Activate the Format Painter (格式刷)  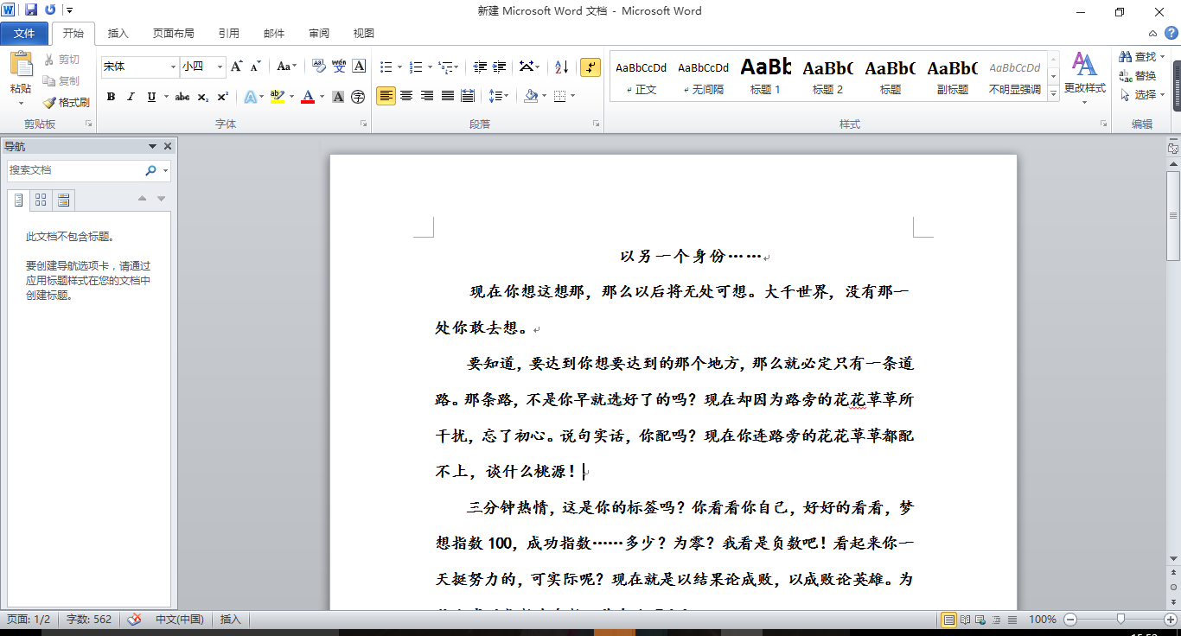click(66, 102)
